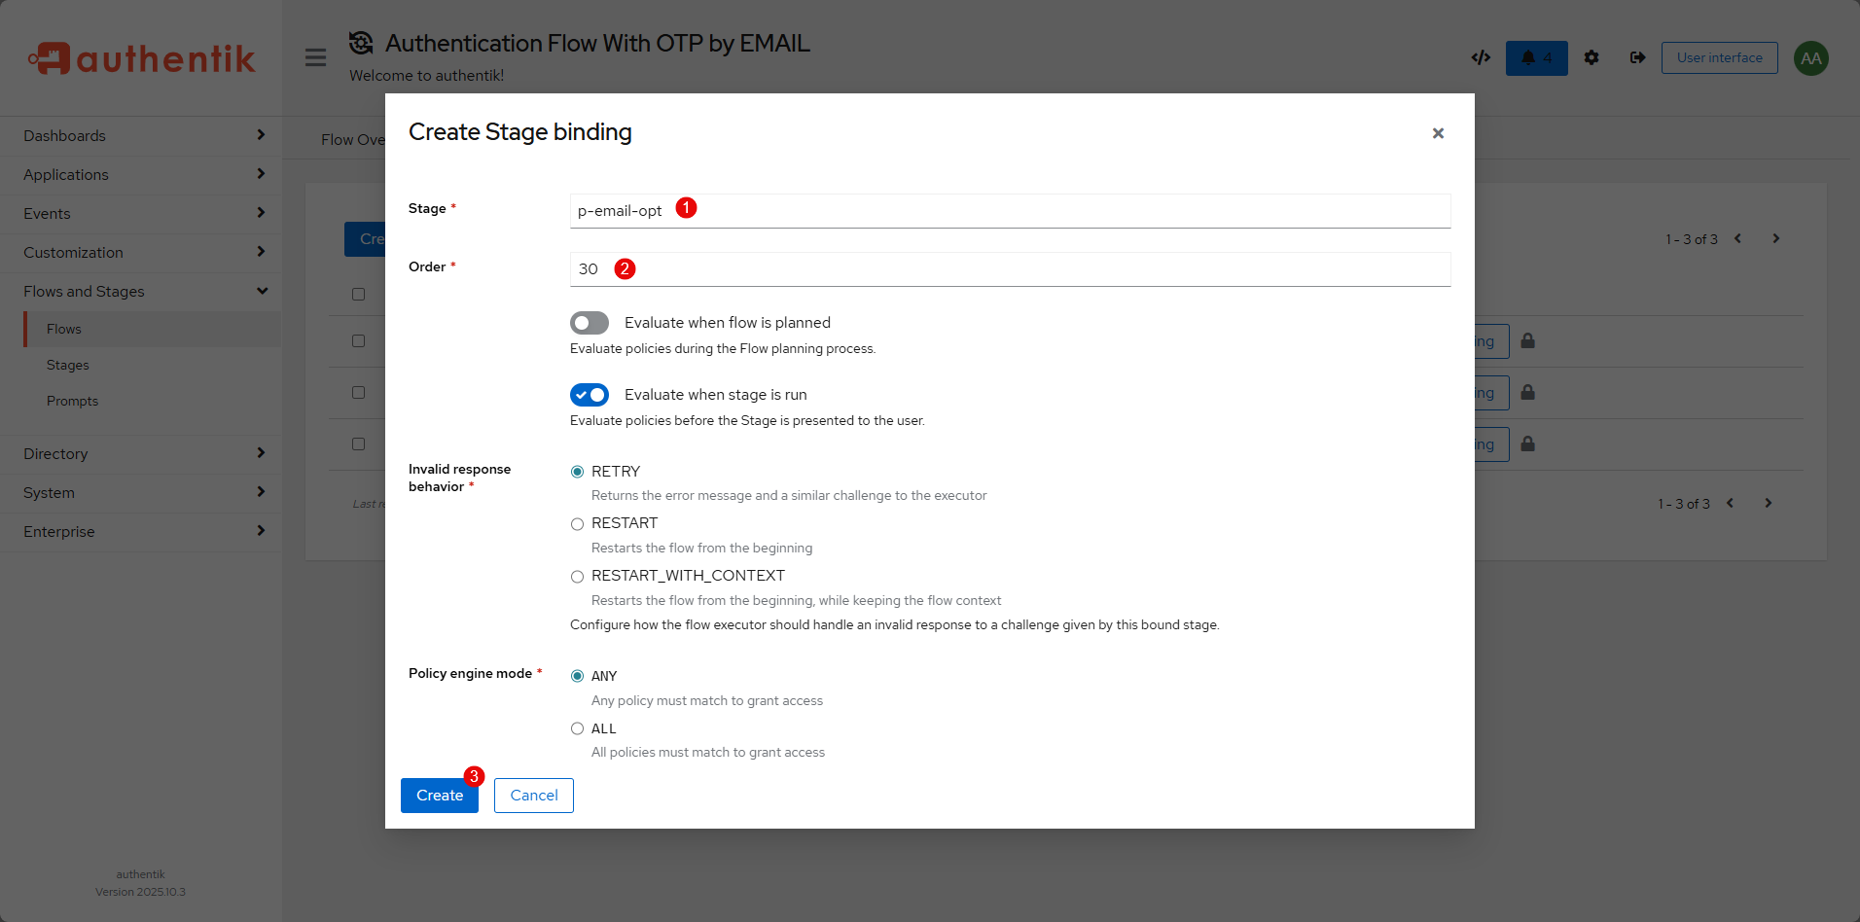Click the Order input field
The height and width of the screenshot is (922, 1860).
pyautogui.click(x=1010, y=269)
